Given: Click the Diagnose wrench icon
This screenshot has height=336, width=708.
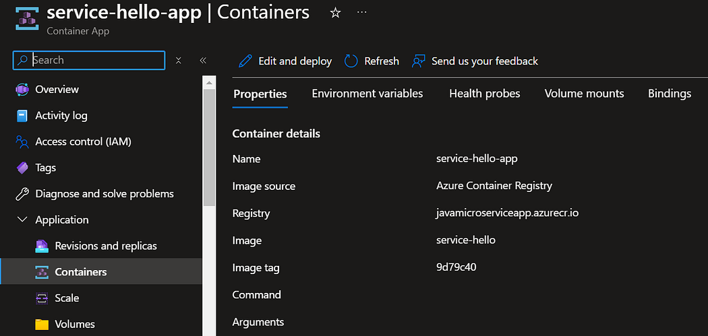Looking at the screenshot, I should 22,194.
